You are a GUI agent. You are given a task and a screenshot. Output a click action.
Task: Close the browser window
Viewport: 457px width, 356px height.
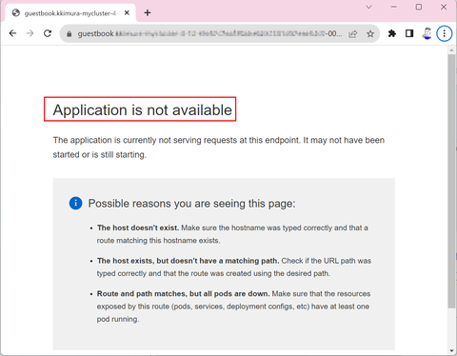pyautogui.click(x=444, y=7)
